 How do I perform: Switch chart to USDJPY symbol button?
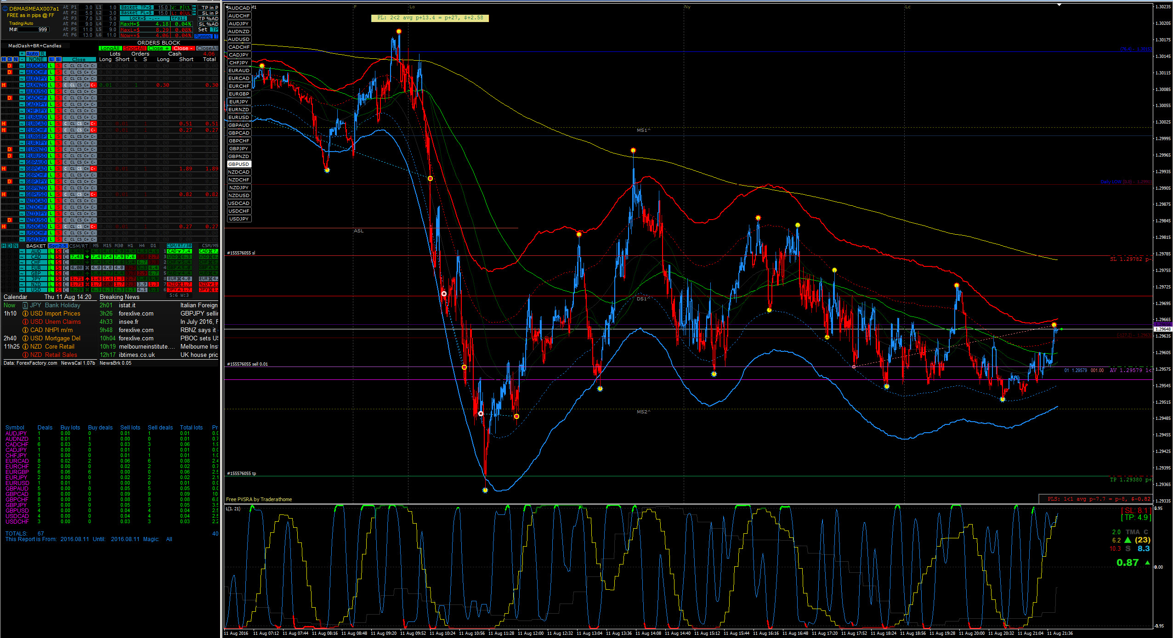[x=239, y=219]
